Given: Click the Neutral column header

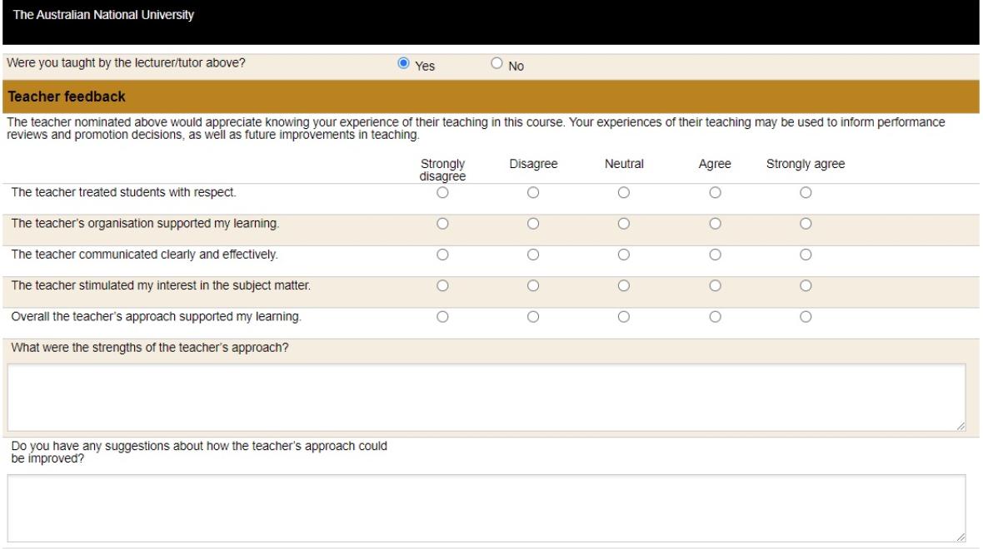Looking at the screenshot, I should click(x=624, y=164).
